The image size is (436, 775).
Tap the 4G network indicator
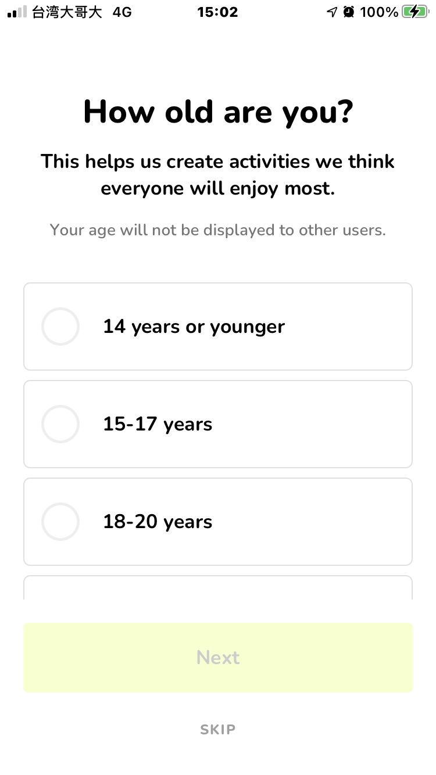122,12
